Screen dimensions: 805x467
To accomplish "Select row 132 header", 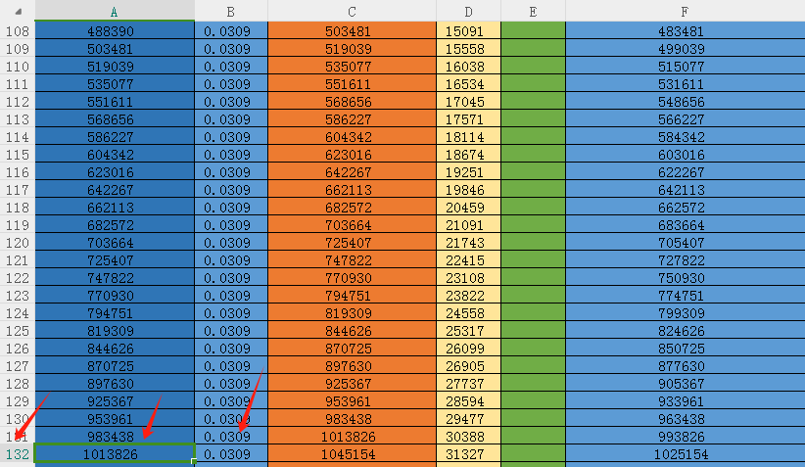I will coord(18,454).
